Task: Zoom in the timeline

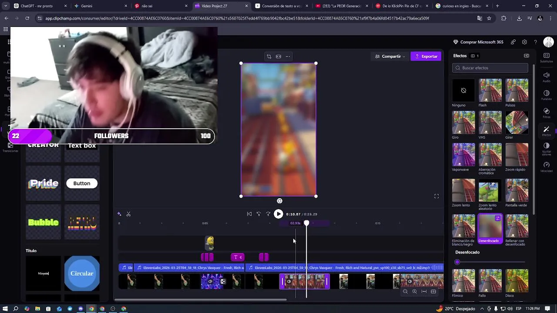Action: point(414,292)
